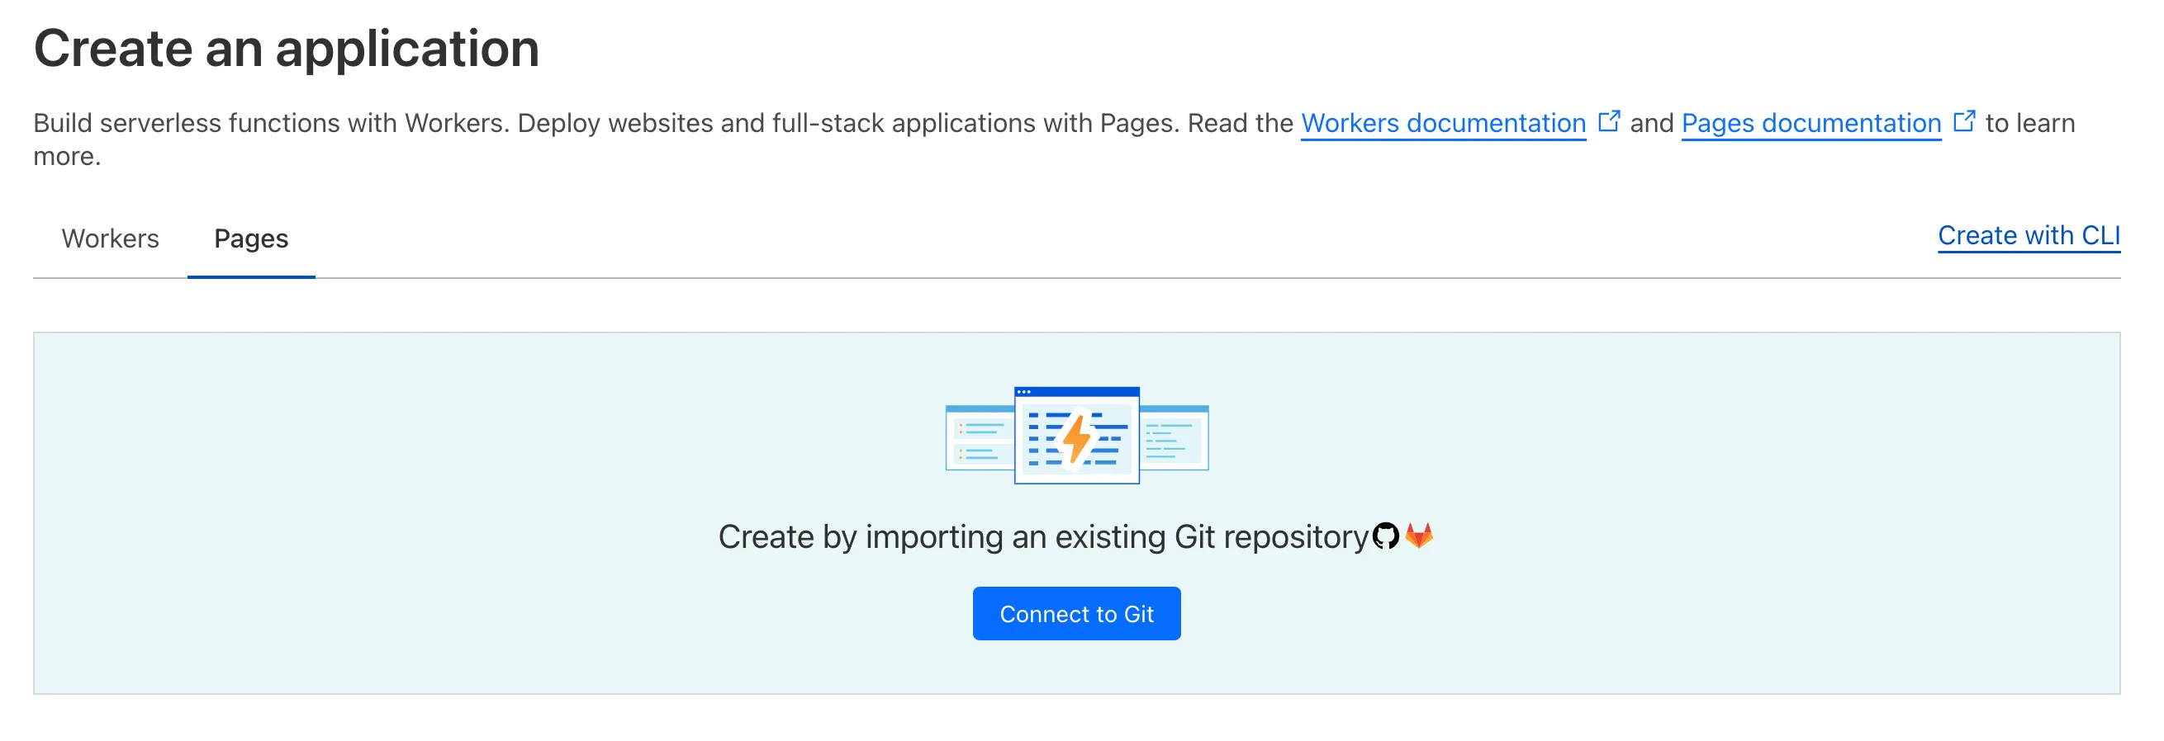Click the Create with CLI link
Screen dimensions: 2164x741
pos(2029,236)
